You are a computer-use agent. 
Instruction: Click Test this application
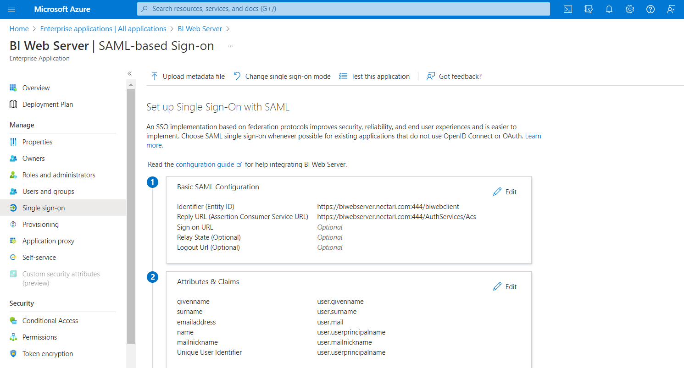(x=374, y=77)
